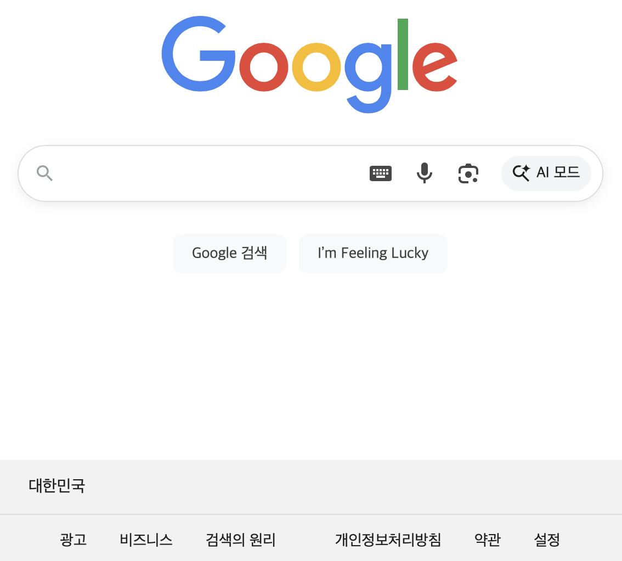
Task: Open the 약관 terms page
Action: click(x=486, y=540)
